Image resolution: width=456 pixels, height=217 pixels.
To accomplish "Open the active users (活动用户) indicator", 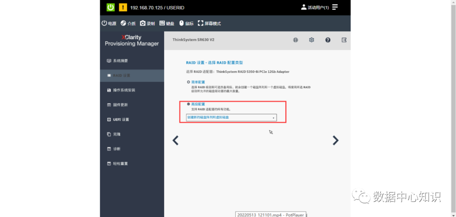I will point(315,8).
